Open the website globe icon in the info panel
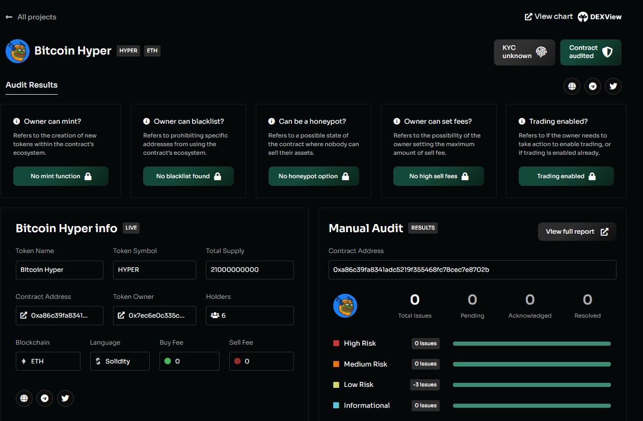643x421 pixels. click(x=24, y=398)
